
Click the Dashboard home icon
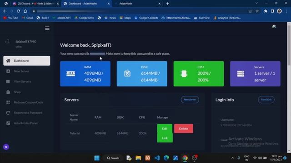(x=8, y=61)
